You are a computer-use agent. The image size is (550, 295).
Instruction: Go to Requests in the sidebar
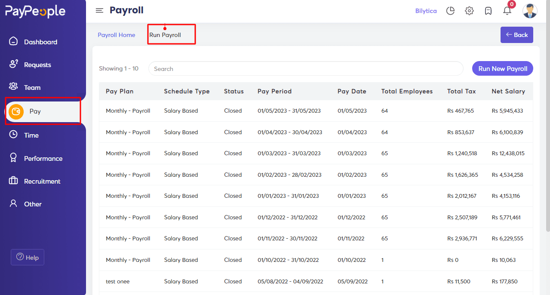click(37, 65)
